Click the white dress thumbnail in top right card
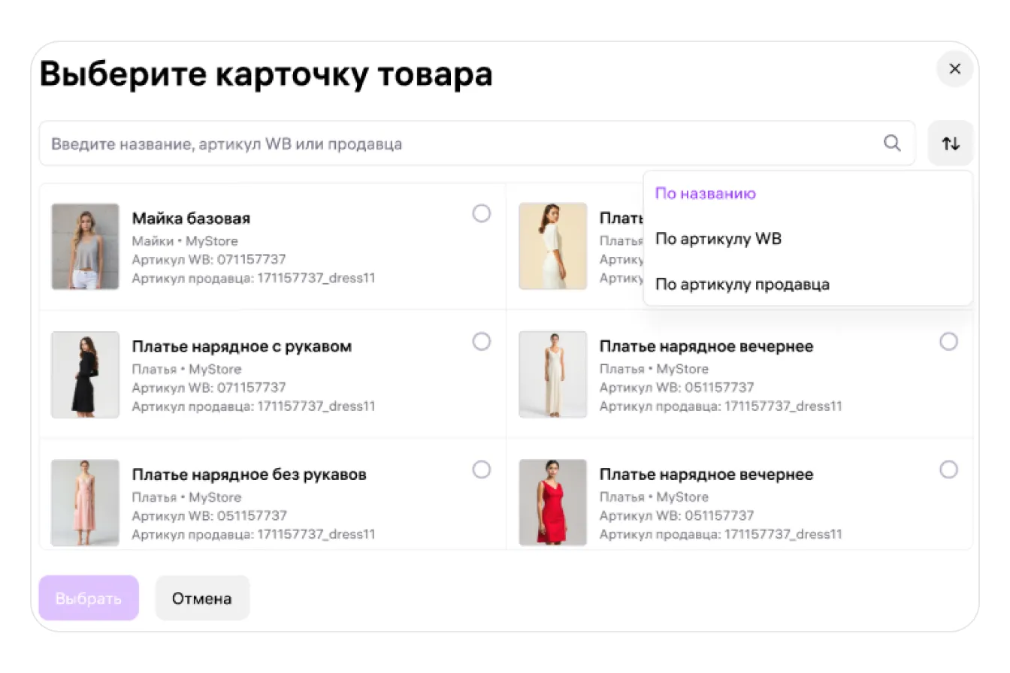This screenshot has height=673, width=1010. click(x=552, y=246)
